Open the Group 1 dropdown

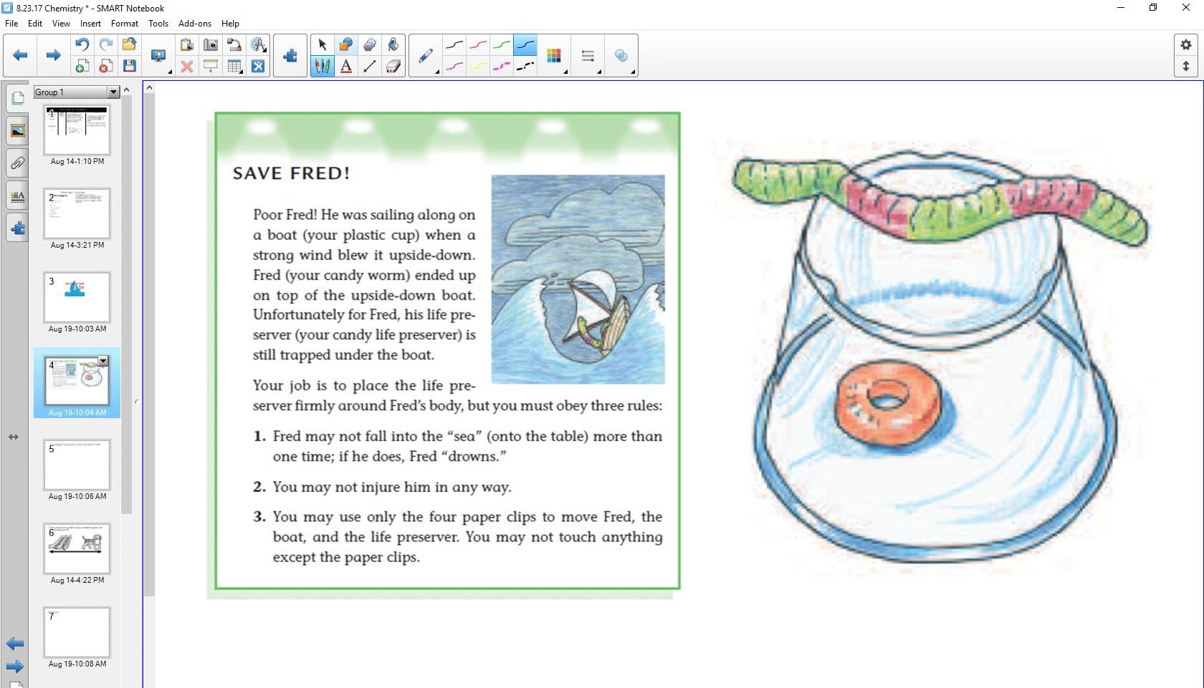(x=113, y=92)
